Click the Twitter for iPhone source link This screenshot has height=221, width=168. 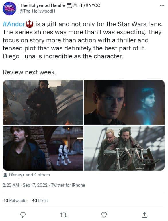coord(68,185)
